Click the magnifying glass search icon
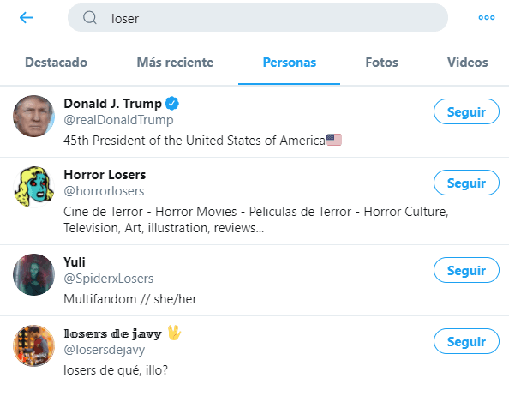Image resolution: width=509 pixels, height=396 pixels. [90, 17]
